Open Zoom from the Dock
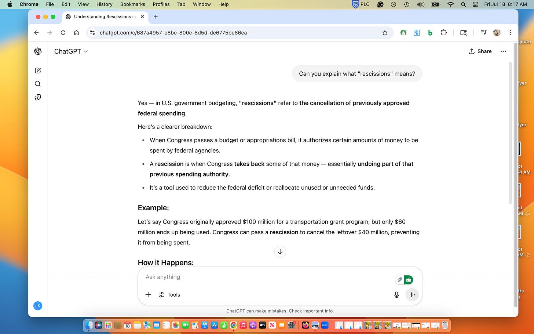Screen dimensions: 534x334 pyautogui.click(x=325, y=325)
